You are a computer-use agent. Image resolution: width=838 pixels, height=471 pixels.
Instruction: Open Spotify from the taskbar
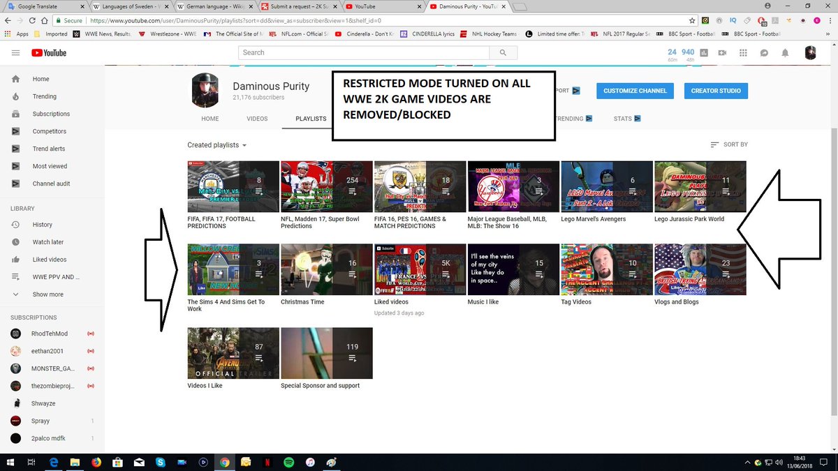coord(289,462)
